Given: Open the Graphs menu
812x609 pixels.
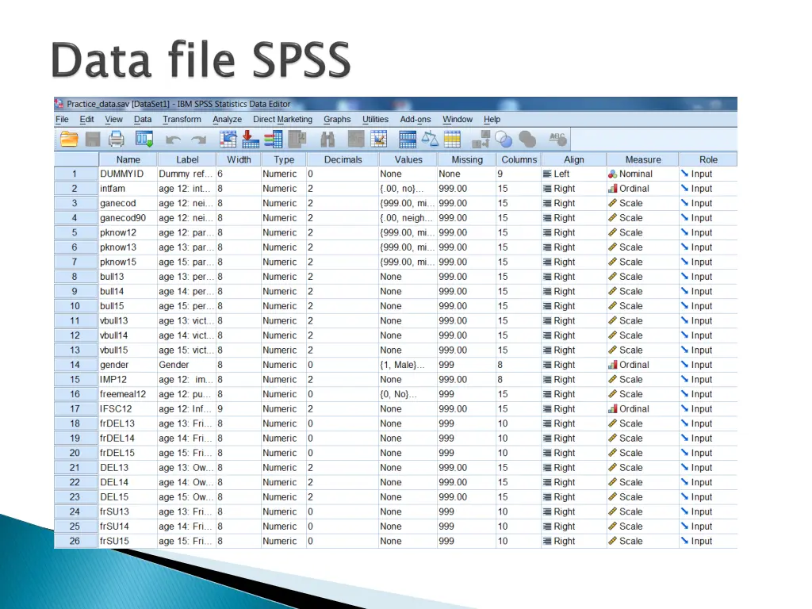Looking at the screenshot, I should (337, 120).
